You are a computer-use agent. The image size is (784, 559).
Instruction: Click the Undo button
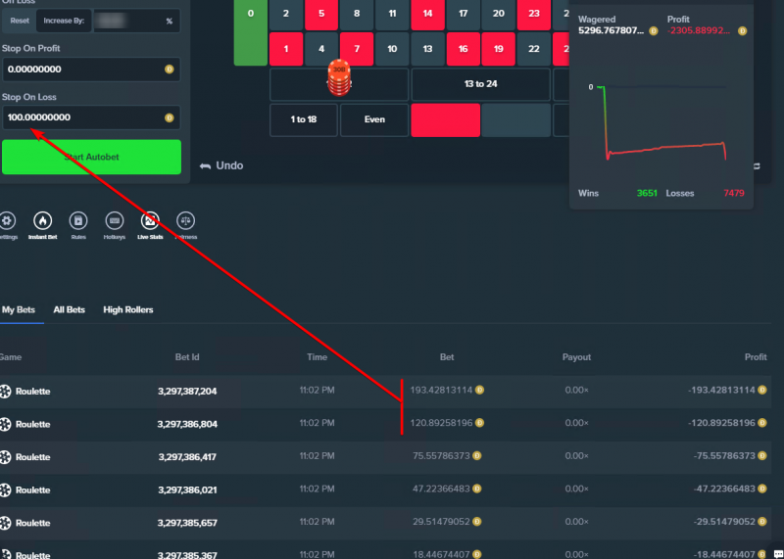pos(221,165)
